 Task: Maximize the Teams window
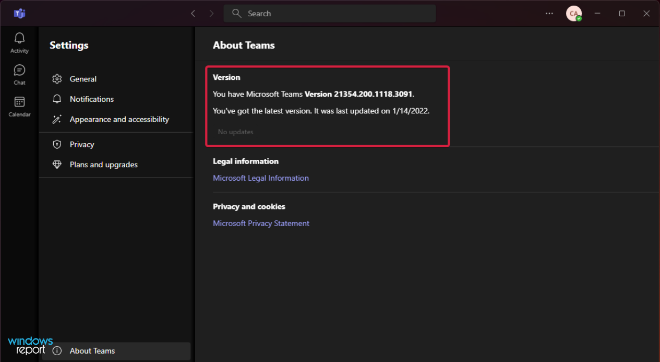pos(622,14)
